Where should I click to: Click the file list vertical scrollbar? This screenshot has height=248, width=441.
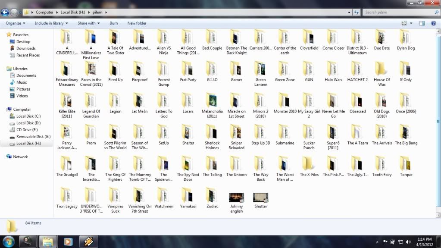pyautogui.click(x=438, y=121)
